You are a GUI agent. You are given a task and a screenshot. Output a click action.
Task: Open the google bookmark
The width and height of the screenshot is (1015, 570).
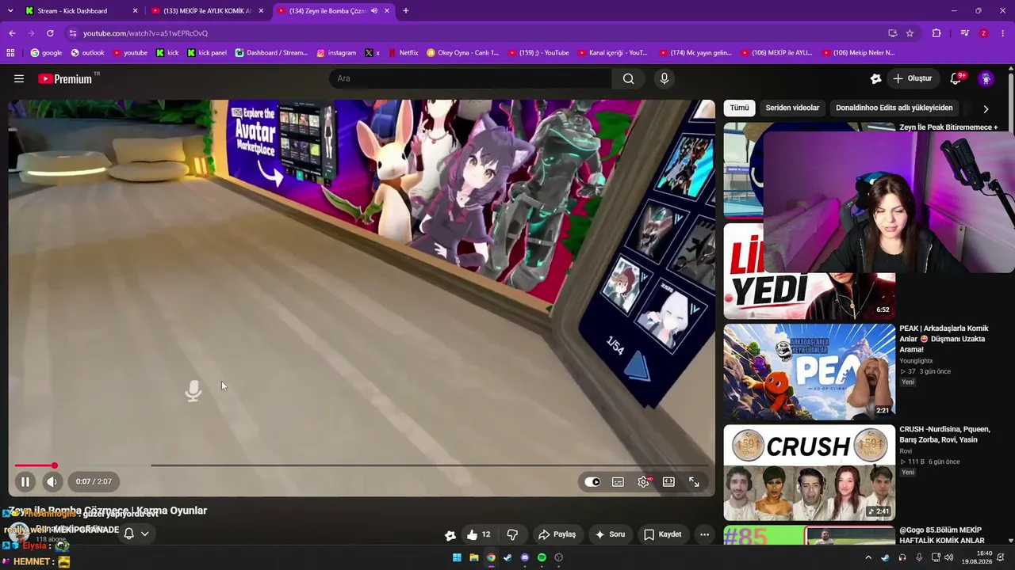coord(46,53)
